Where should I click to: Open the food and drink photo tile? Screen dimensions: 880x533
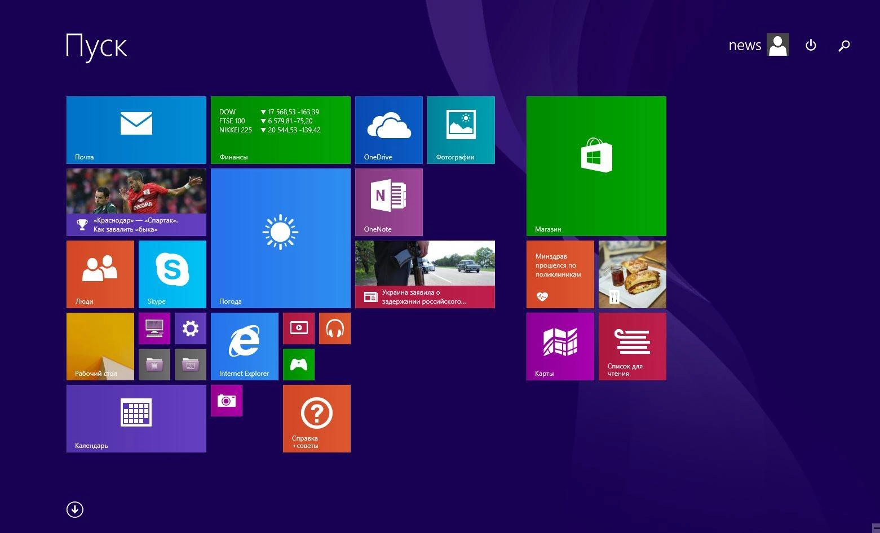(633, 274)
